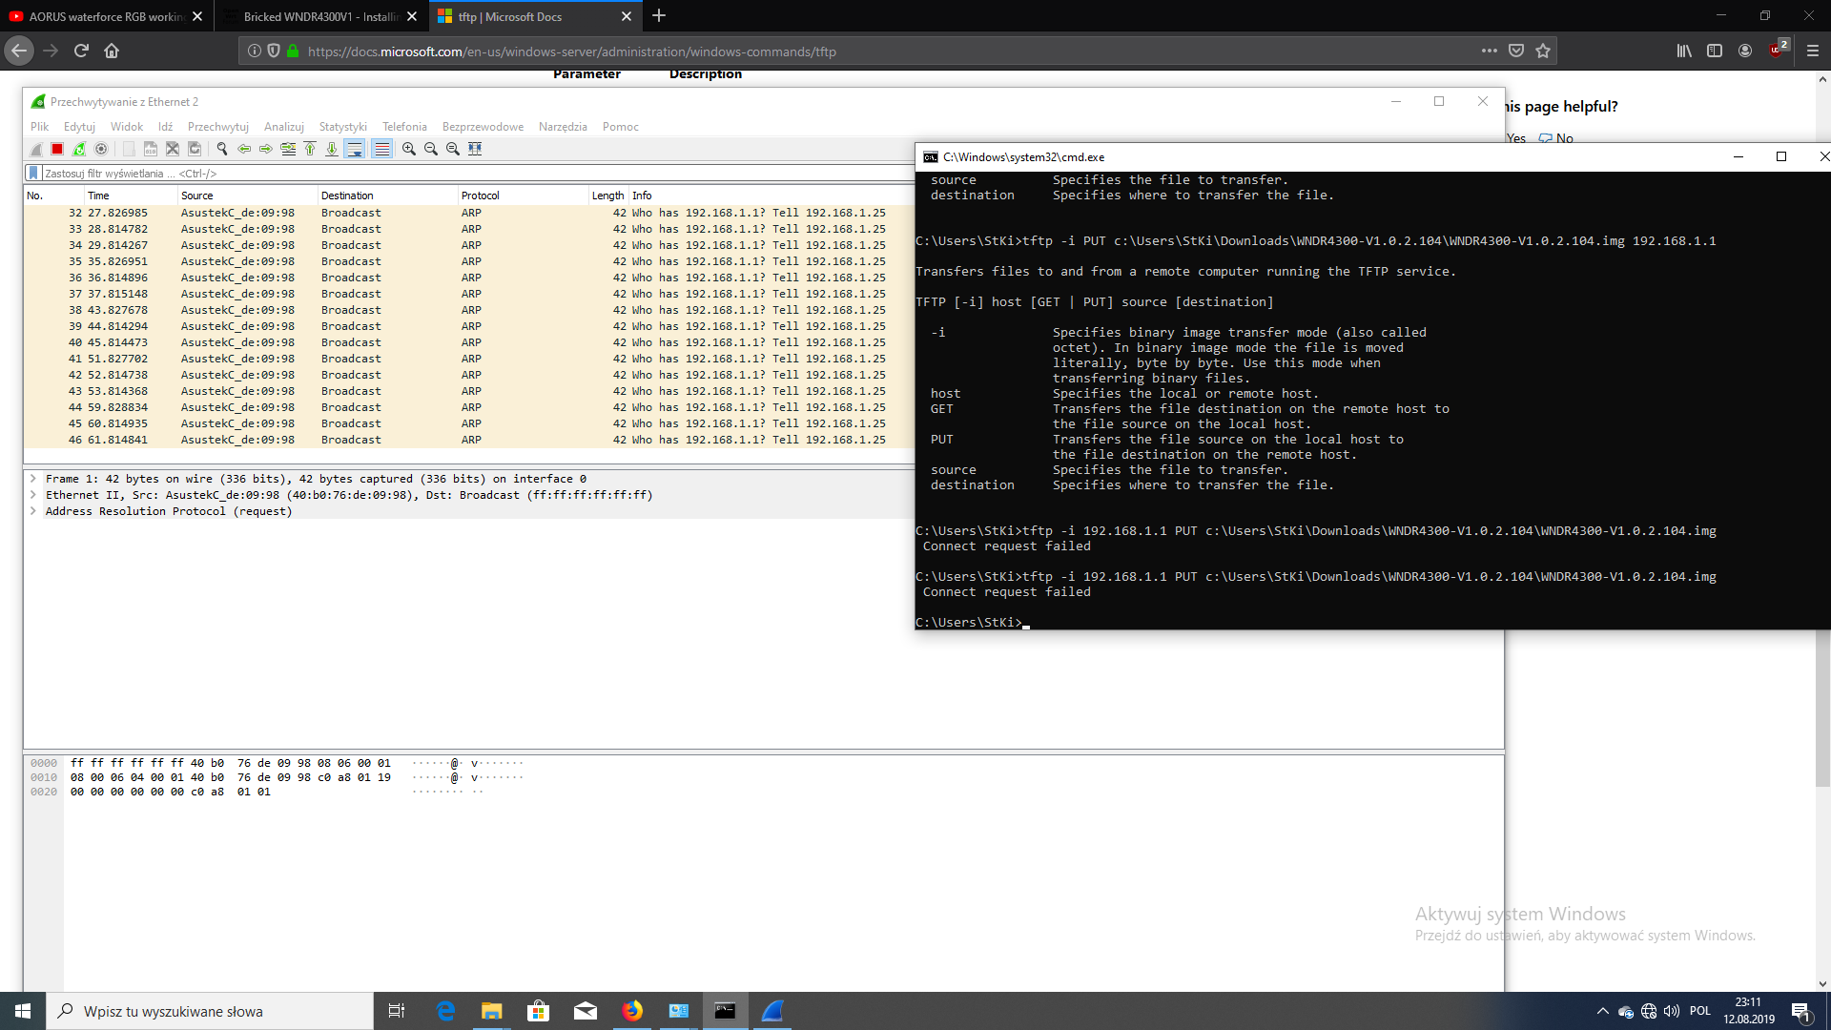Find a packet using the magnifier icon
The image size is (1831, 1030).
[x=222, y=149]
